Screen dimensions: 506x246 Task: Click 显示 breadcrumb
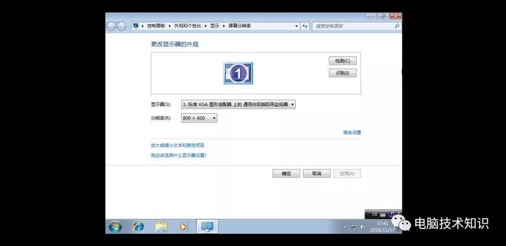point(215,26)
